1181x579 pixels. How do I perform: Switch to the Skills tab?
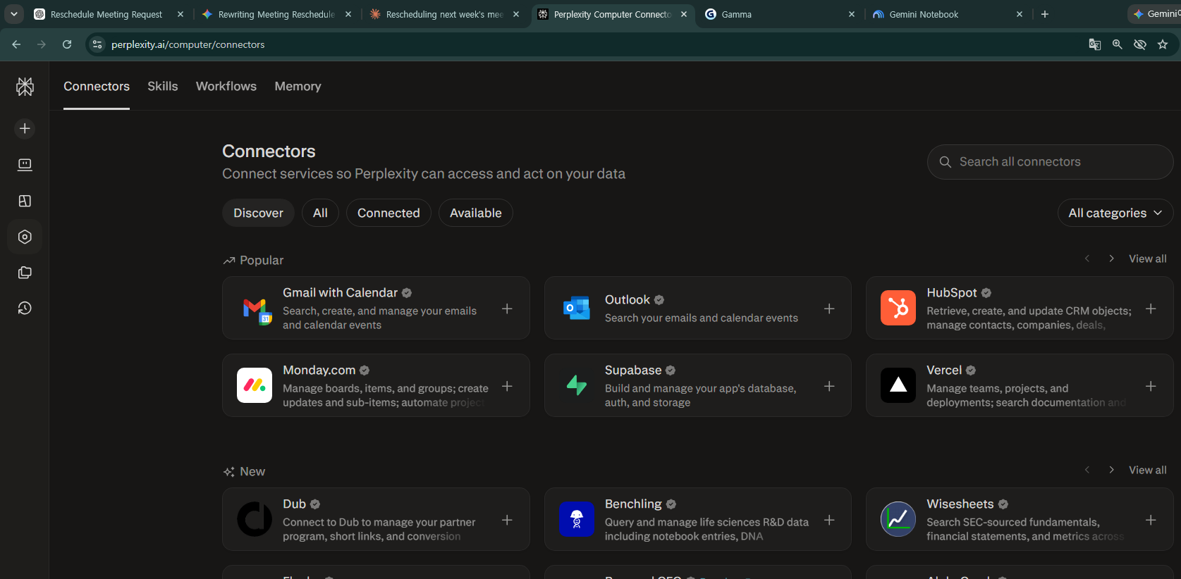coord(163,86)
